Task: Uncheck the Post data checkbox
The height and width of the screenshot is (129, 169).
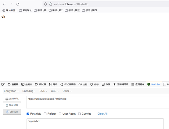Action: (x=28, y=114)
